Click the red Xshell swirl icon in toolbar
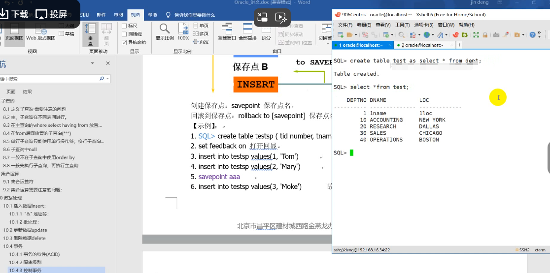This screenshot has height=273, width=550. coord(456,35)
